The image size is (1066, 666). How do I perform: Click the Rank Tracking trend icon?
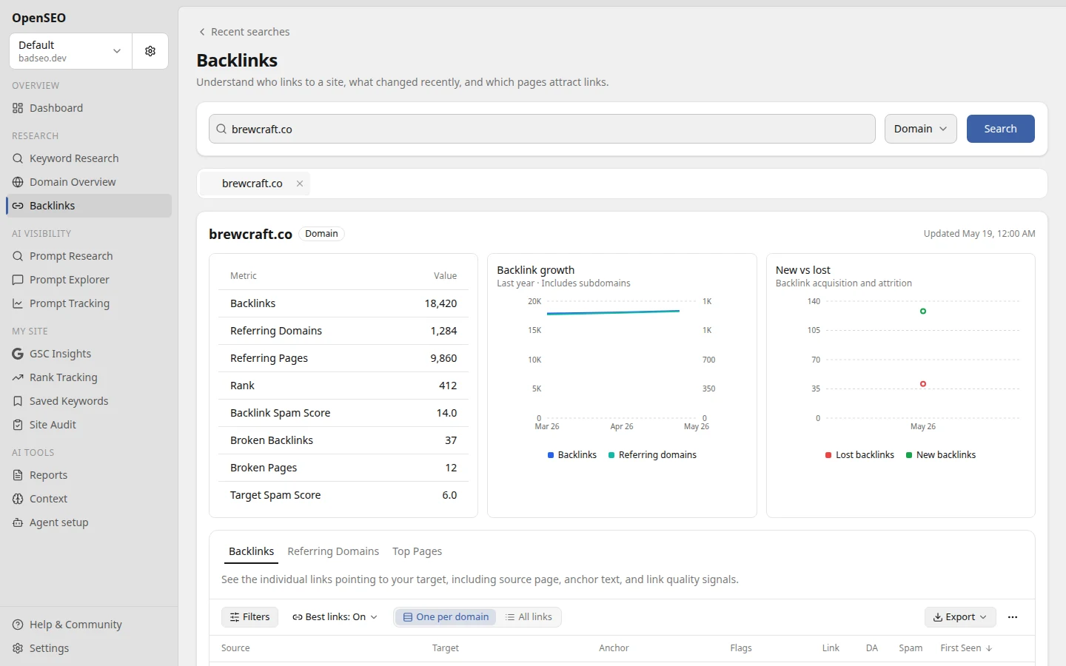(18, 377)
